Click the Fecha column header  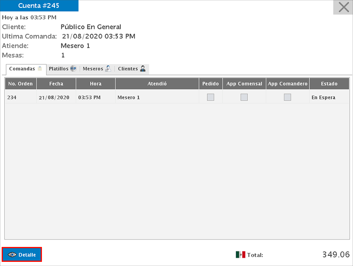tap(56, 84)
